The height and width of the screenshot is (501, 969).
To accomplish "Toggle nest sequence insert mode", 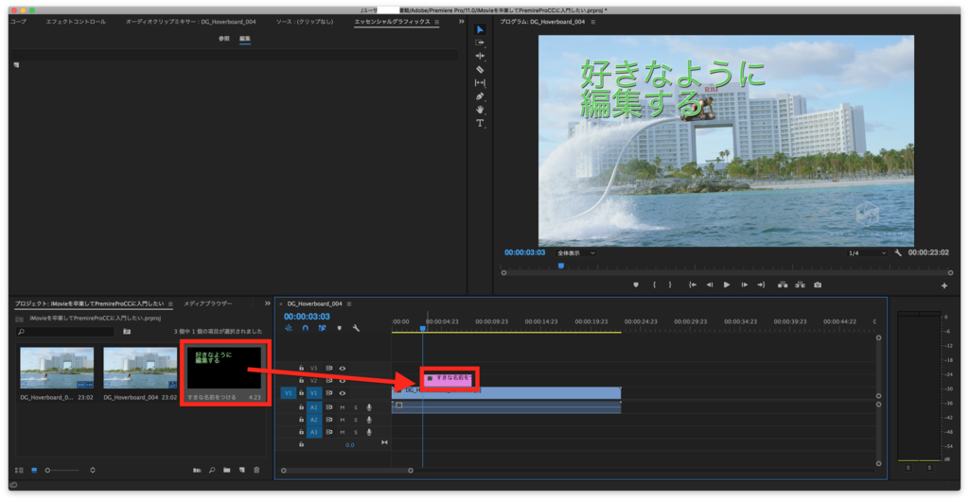I will pos(289,328).
